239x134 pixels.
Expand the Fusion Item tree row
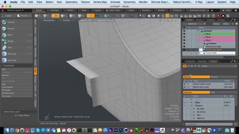[200, 53]
